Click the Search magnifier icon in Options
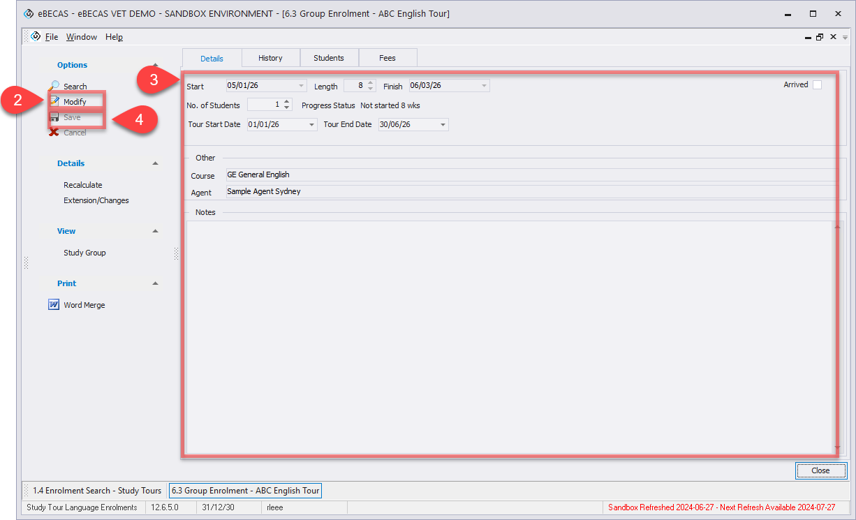856x520 pixels. pos(55,86)
